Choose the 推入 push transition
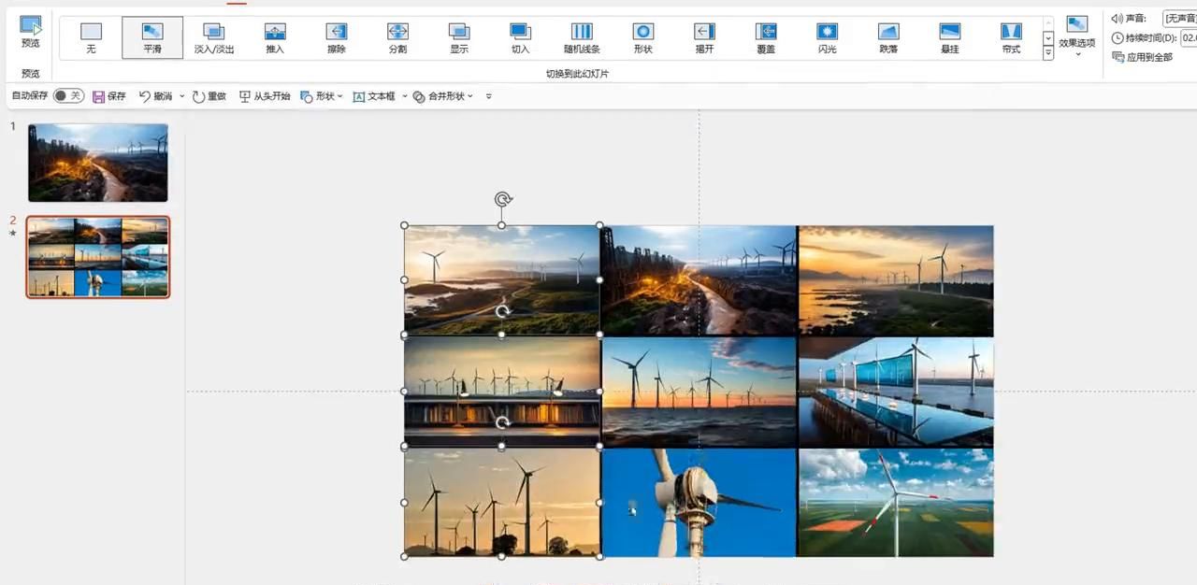Screen dimensions: 1197x585 (x=275, y=37)
